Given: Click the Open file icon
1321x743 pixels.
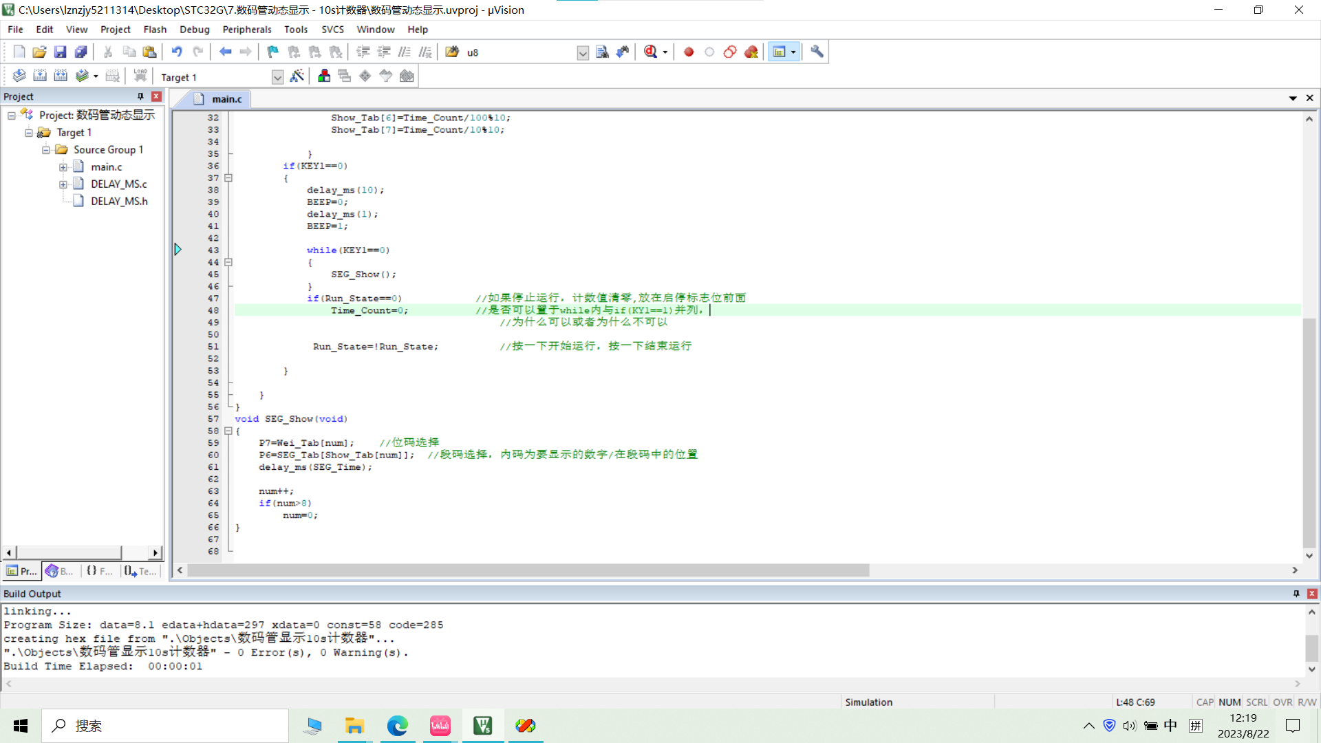Looking at the screenshot, I should 40,52.
